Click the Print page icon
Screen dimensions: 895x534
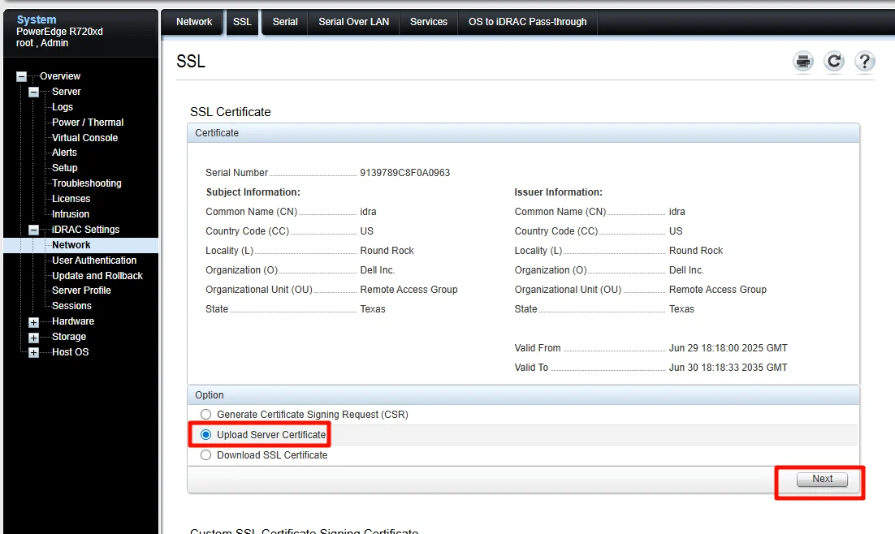803,61
